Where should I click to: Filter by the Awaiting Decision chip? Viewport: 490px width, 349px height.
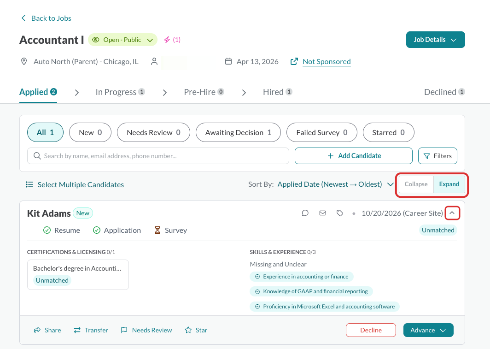238,132
